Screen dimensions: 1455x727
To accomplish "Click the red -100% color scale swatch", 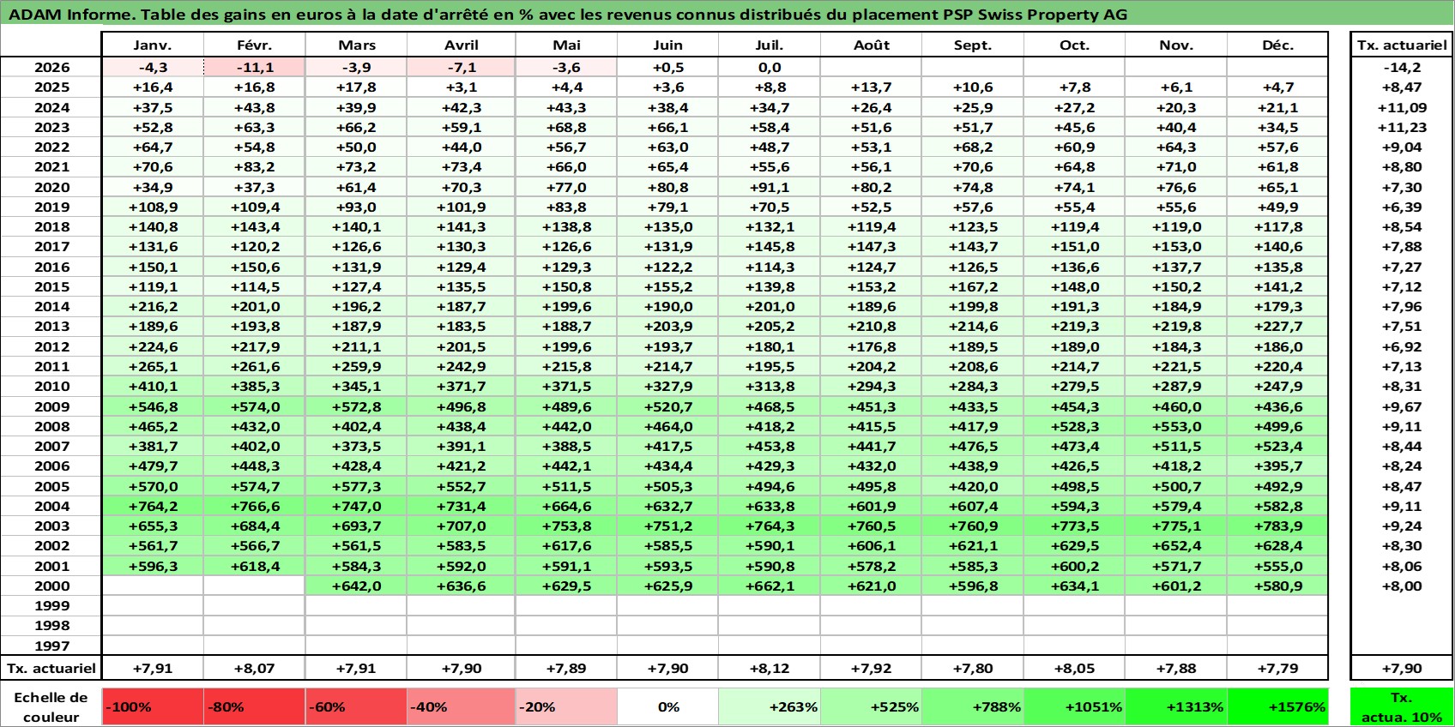I will tap(153, 707).
